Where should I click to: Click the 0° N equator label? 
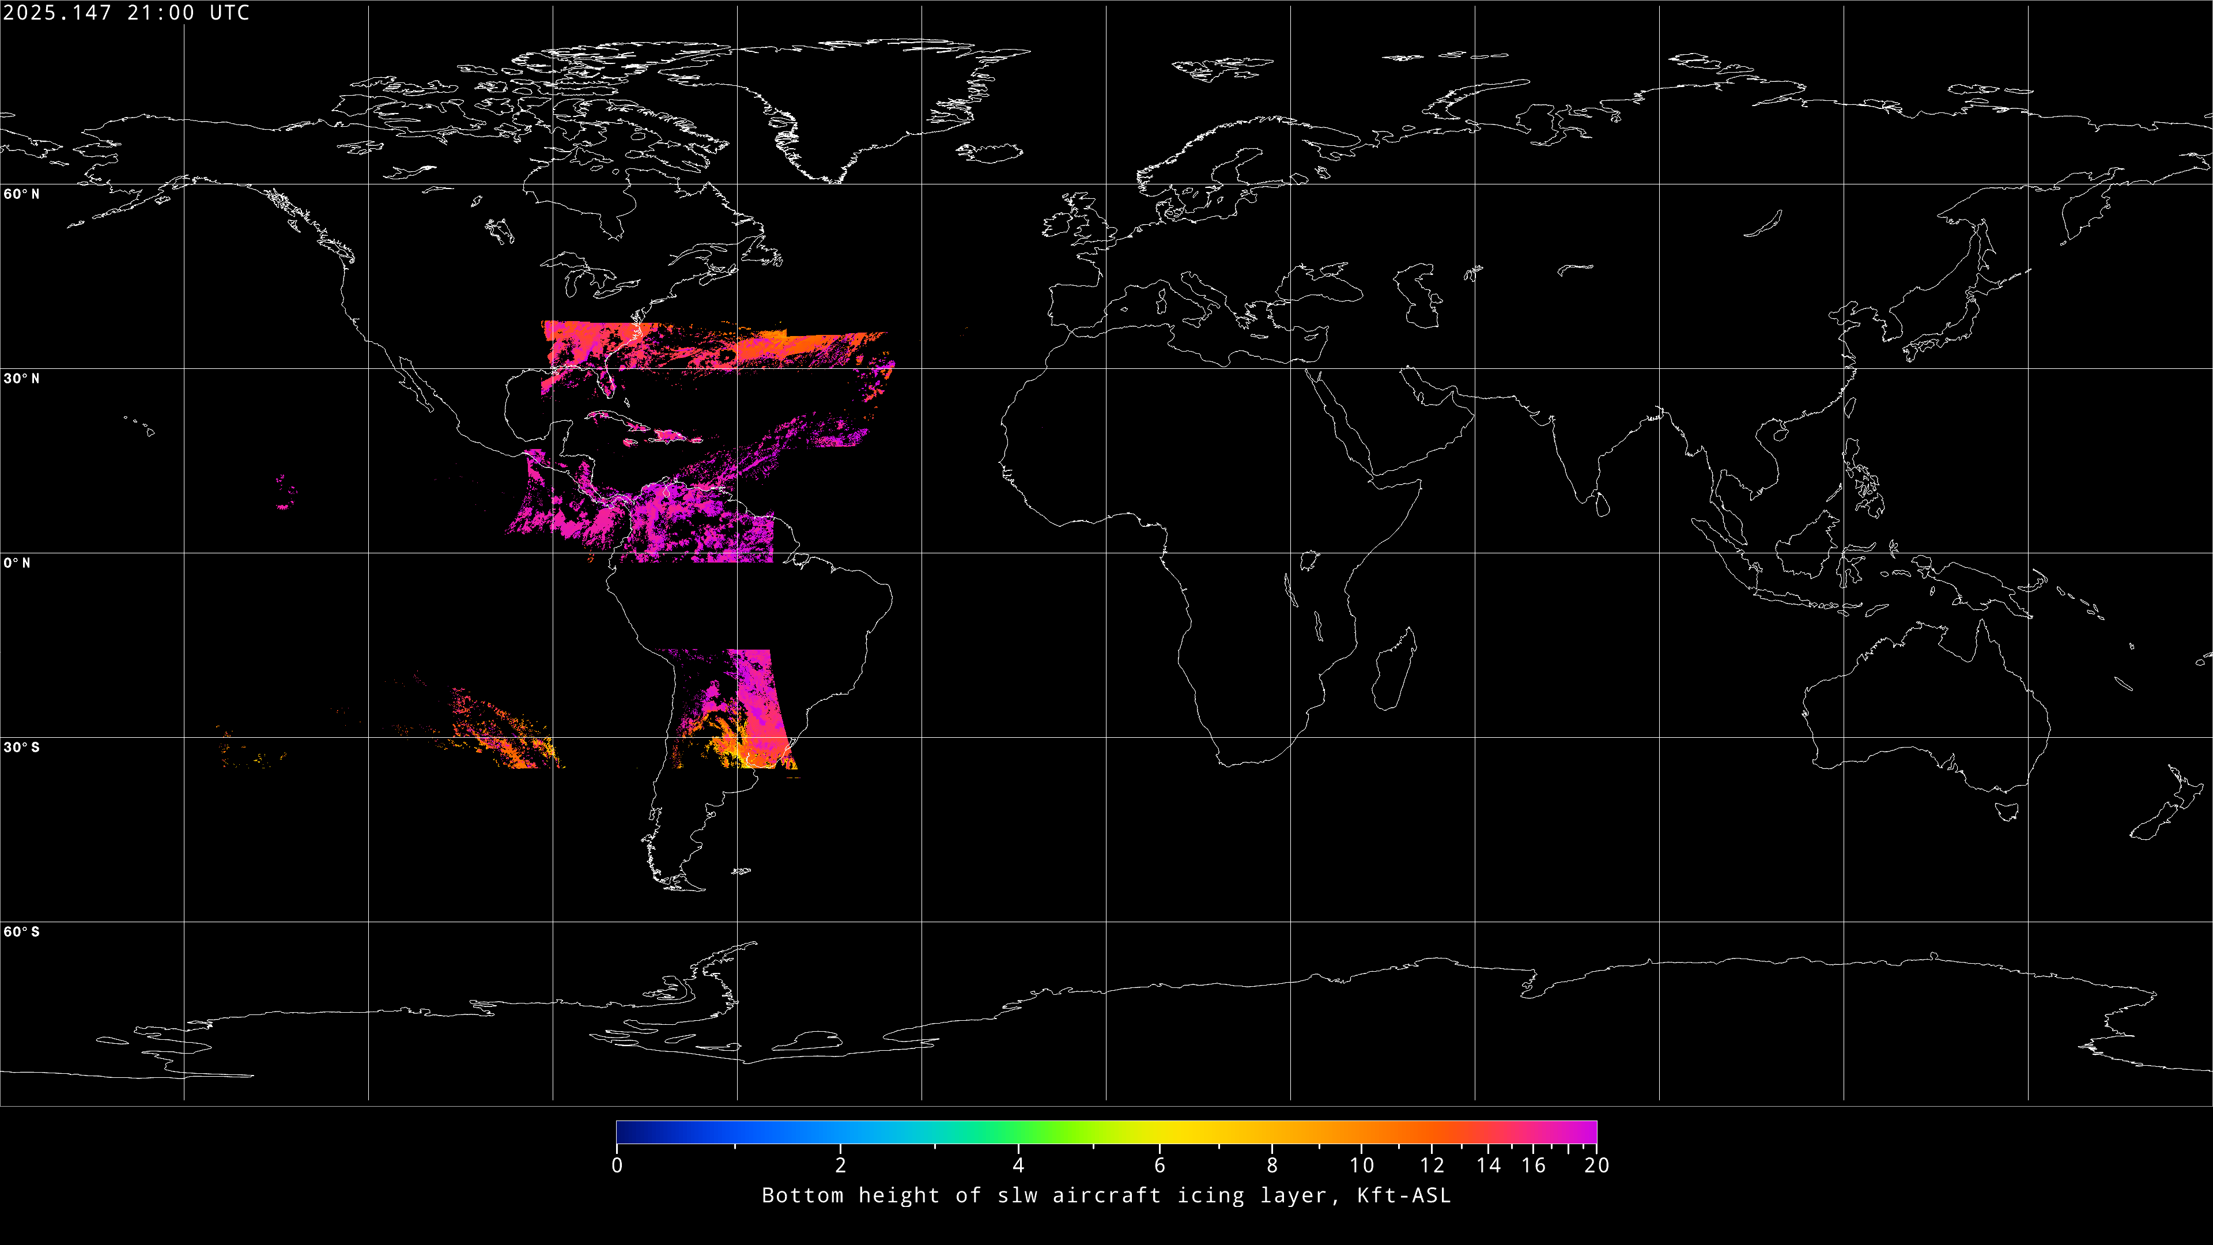pos(17,564)
